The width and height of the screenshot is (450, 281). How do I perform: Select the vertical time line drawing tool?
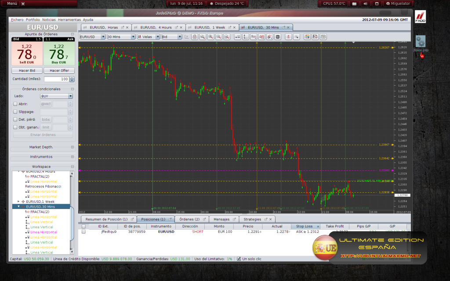(x=245, y=37)
